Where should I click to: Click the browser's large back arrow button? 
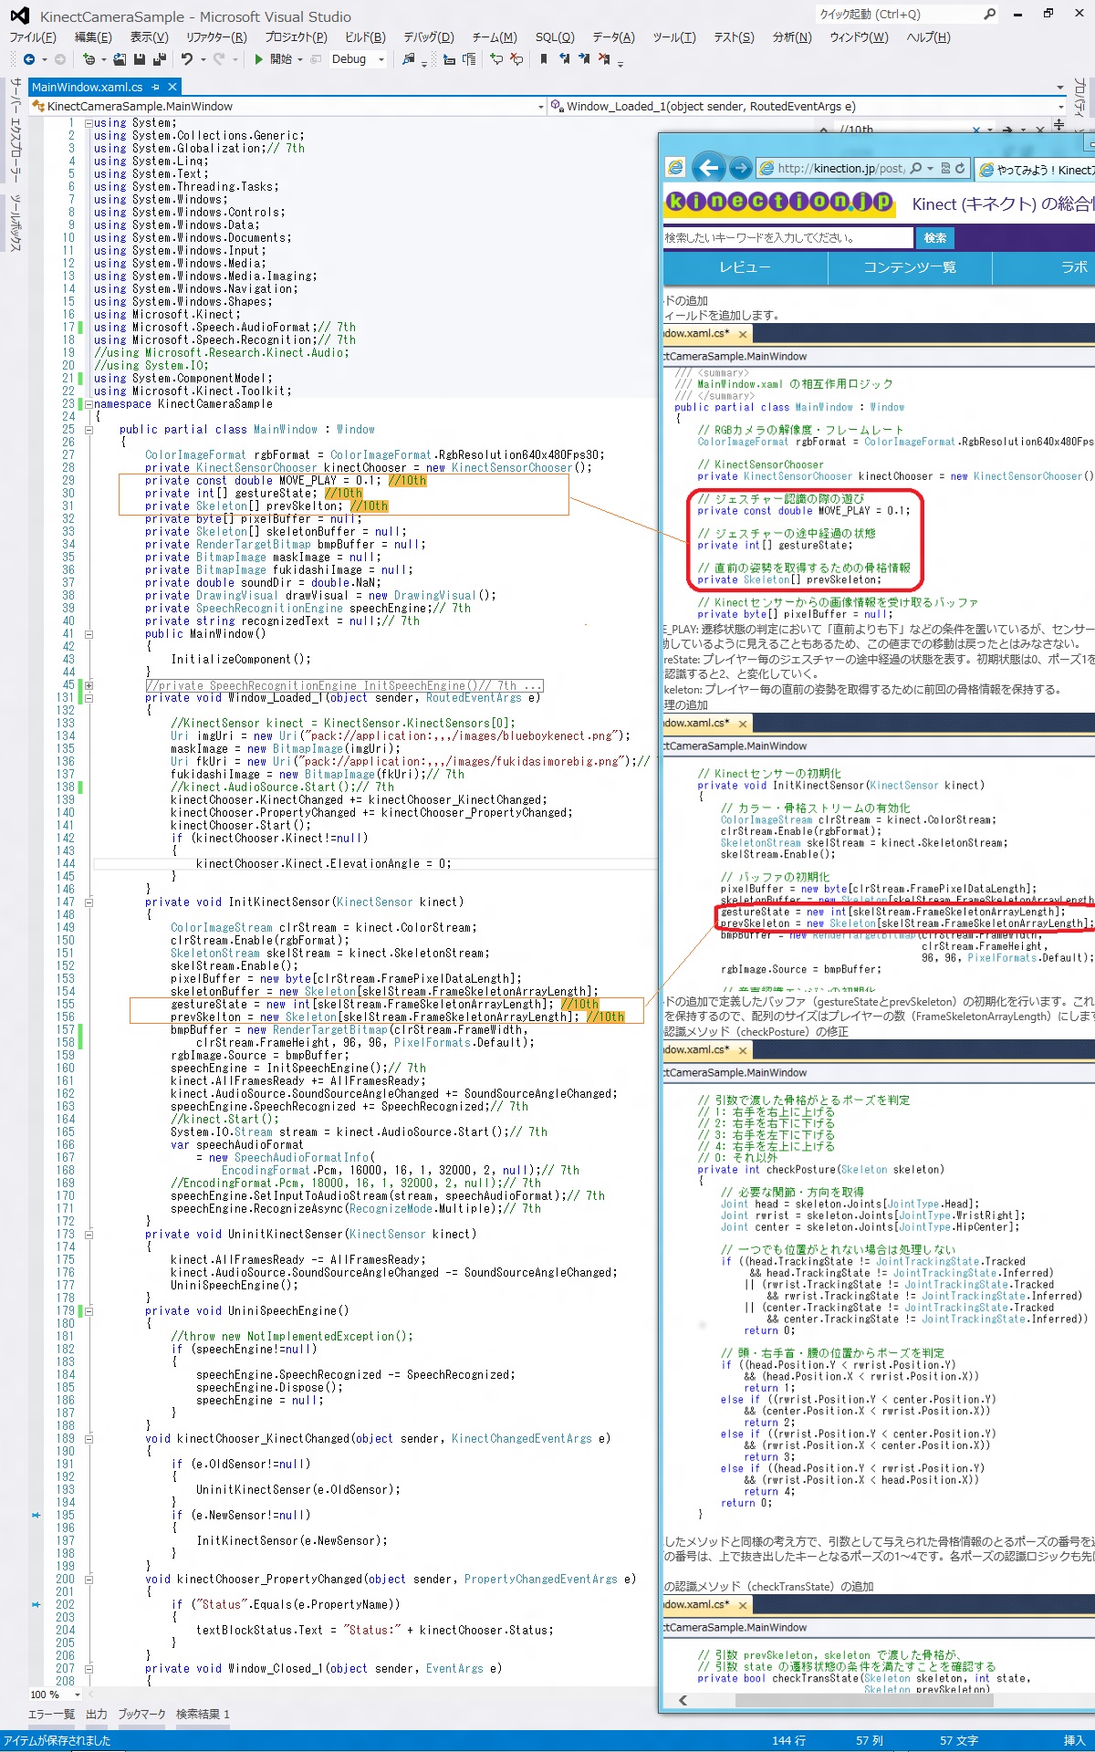708,168
